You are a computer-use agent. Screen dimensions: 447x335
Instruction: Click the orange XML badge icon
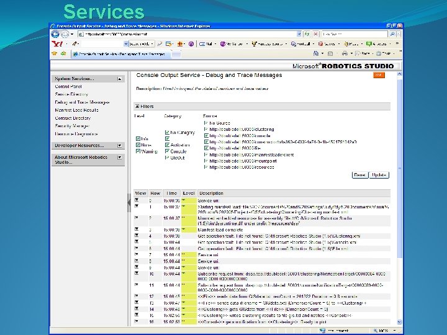pyautogui.click(x=379, y=75)
